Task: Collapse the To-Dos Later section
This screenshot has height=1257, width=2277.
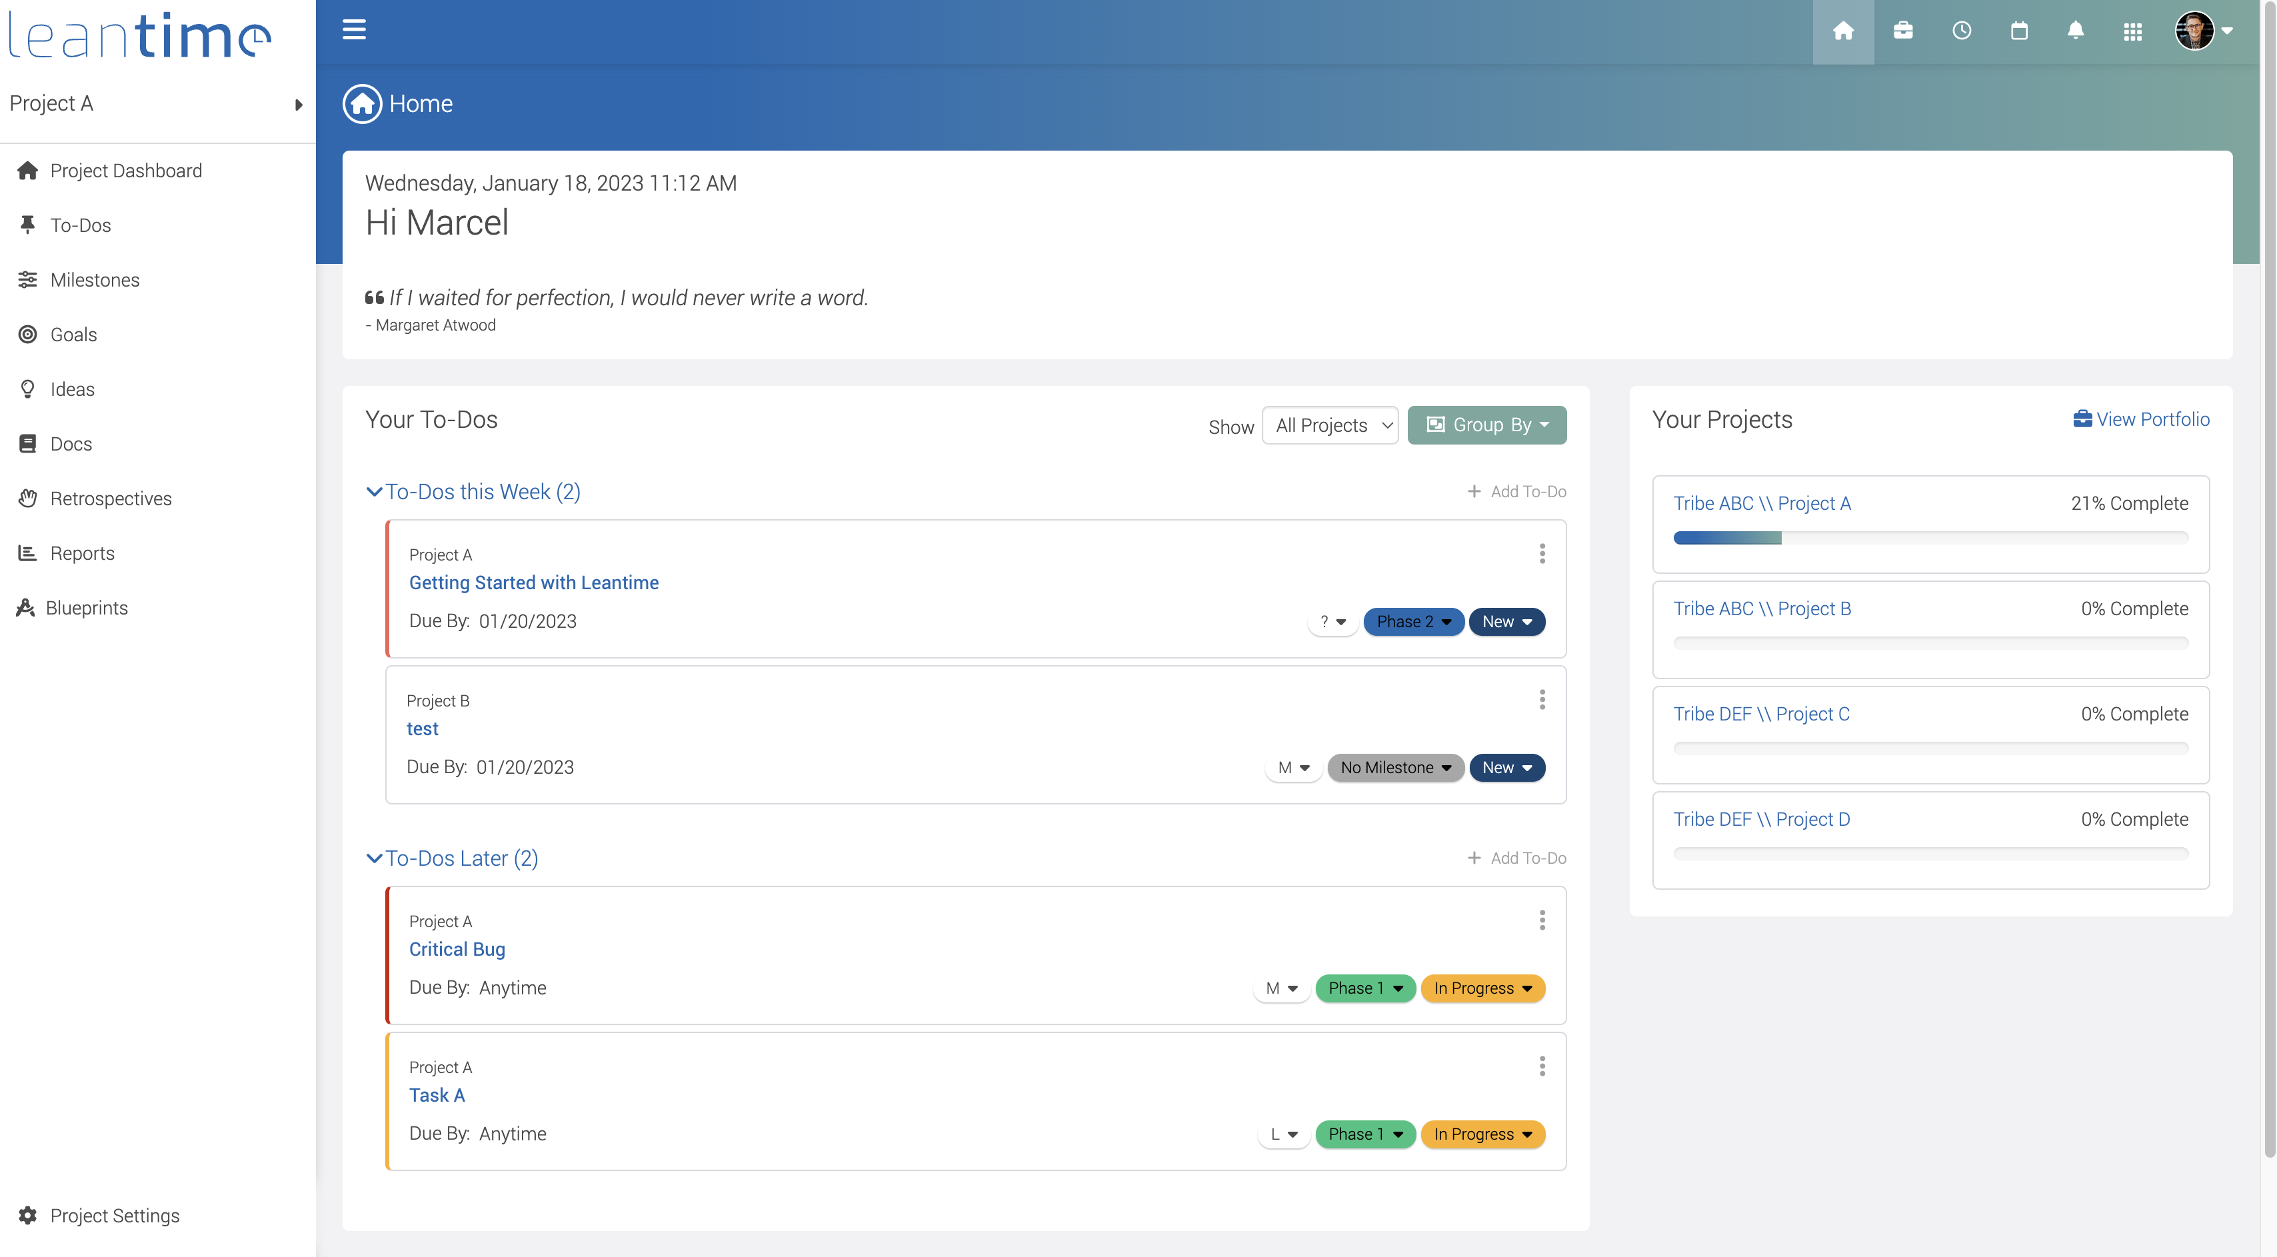Action: [374, 858]
